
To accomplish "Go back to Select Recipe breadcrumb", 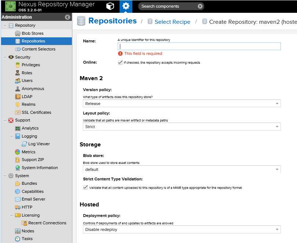I will [x=172, y=22].
